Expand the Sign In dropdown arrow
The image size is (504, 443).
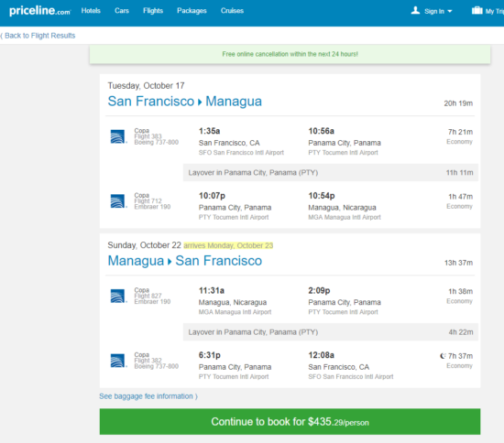click(450, 11)
